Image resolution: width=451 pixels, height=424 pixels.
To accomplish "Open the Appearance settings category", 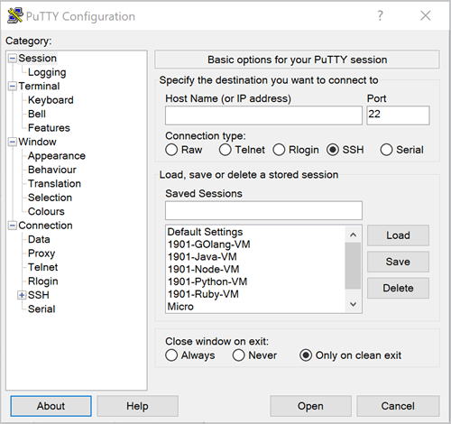I will [57, 156].
